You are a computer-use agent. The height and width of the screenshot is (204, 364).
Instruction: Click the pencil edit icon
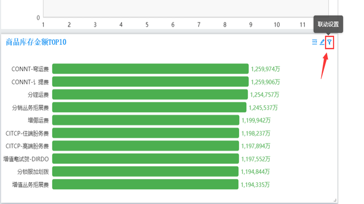(x=322, y=42)
